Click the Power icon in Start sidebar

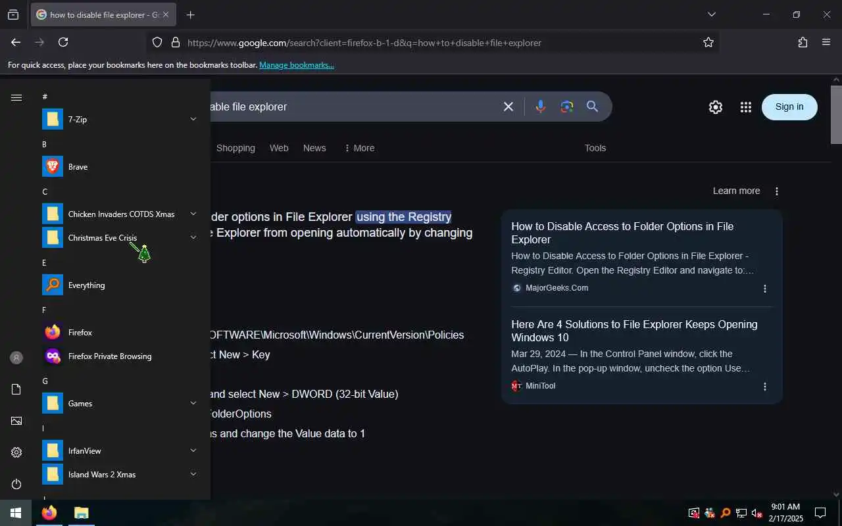[x=16, y=484]
